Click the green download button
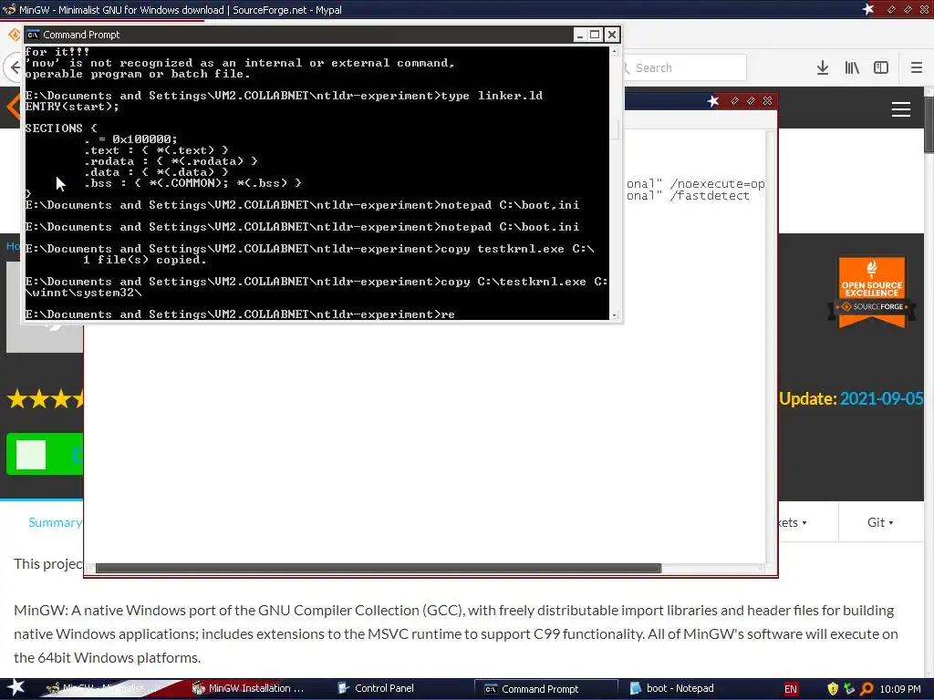This screenshot has height=700, width=934. click(x=46, y=455)
